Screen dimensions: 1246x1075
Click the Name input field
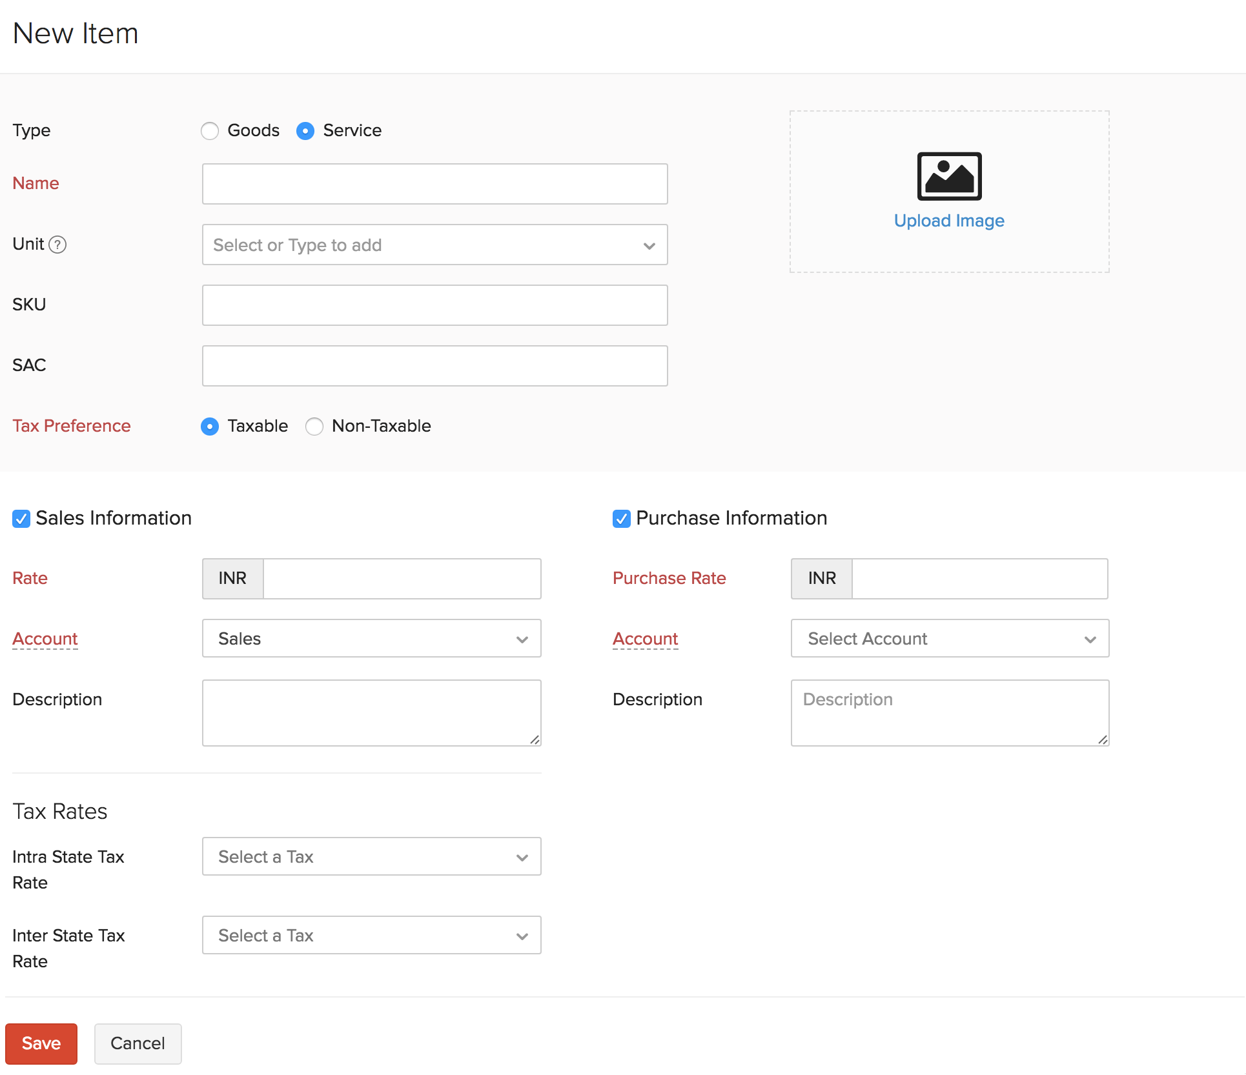tap(434, 183)
